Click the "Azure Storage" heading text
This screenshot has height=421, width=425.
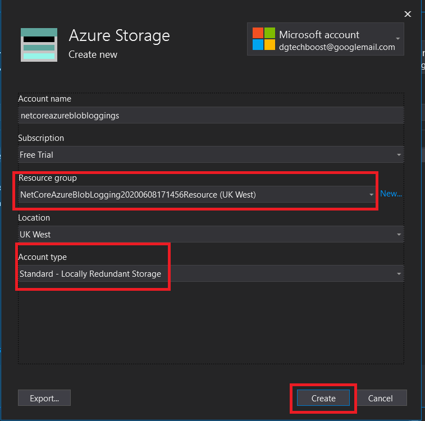[x=119, y=36]
